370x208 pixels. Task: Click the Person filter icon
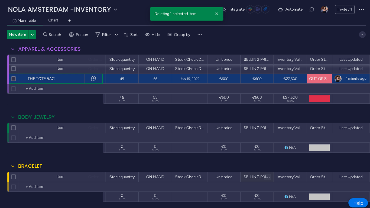(x=72, y=35)
